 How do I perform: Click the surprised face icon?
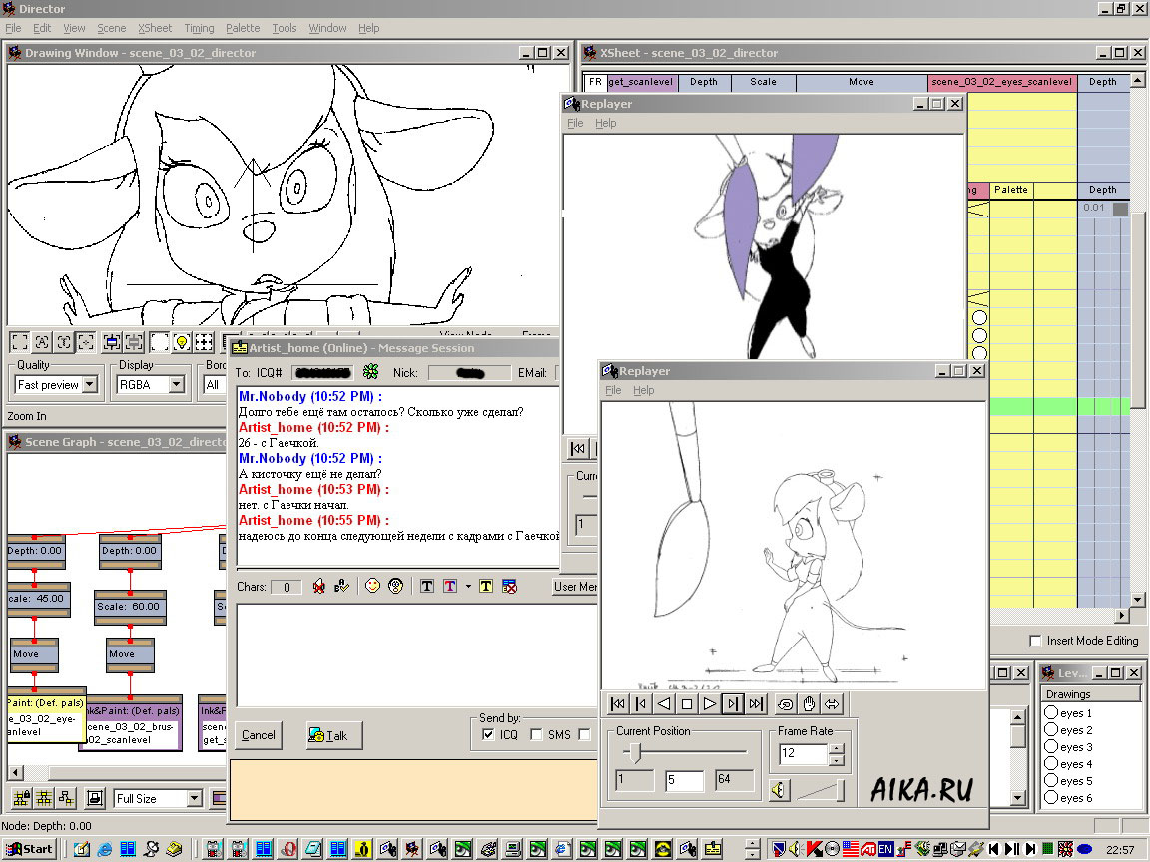[396, 586]
